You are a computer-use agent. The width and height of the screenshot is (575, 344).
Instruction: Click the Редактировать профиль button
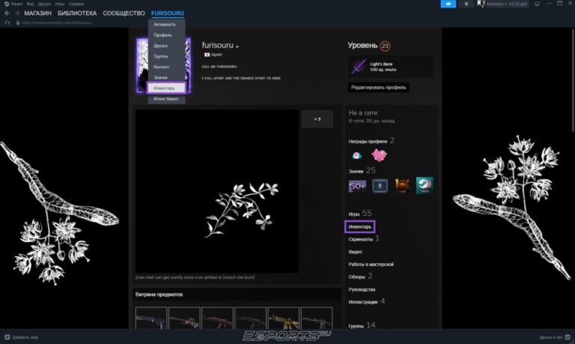[379, 87]
